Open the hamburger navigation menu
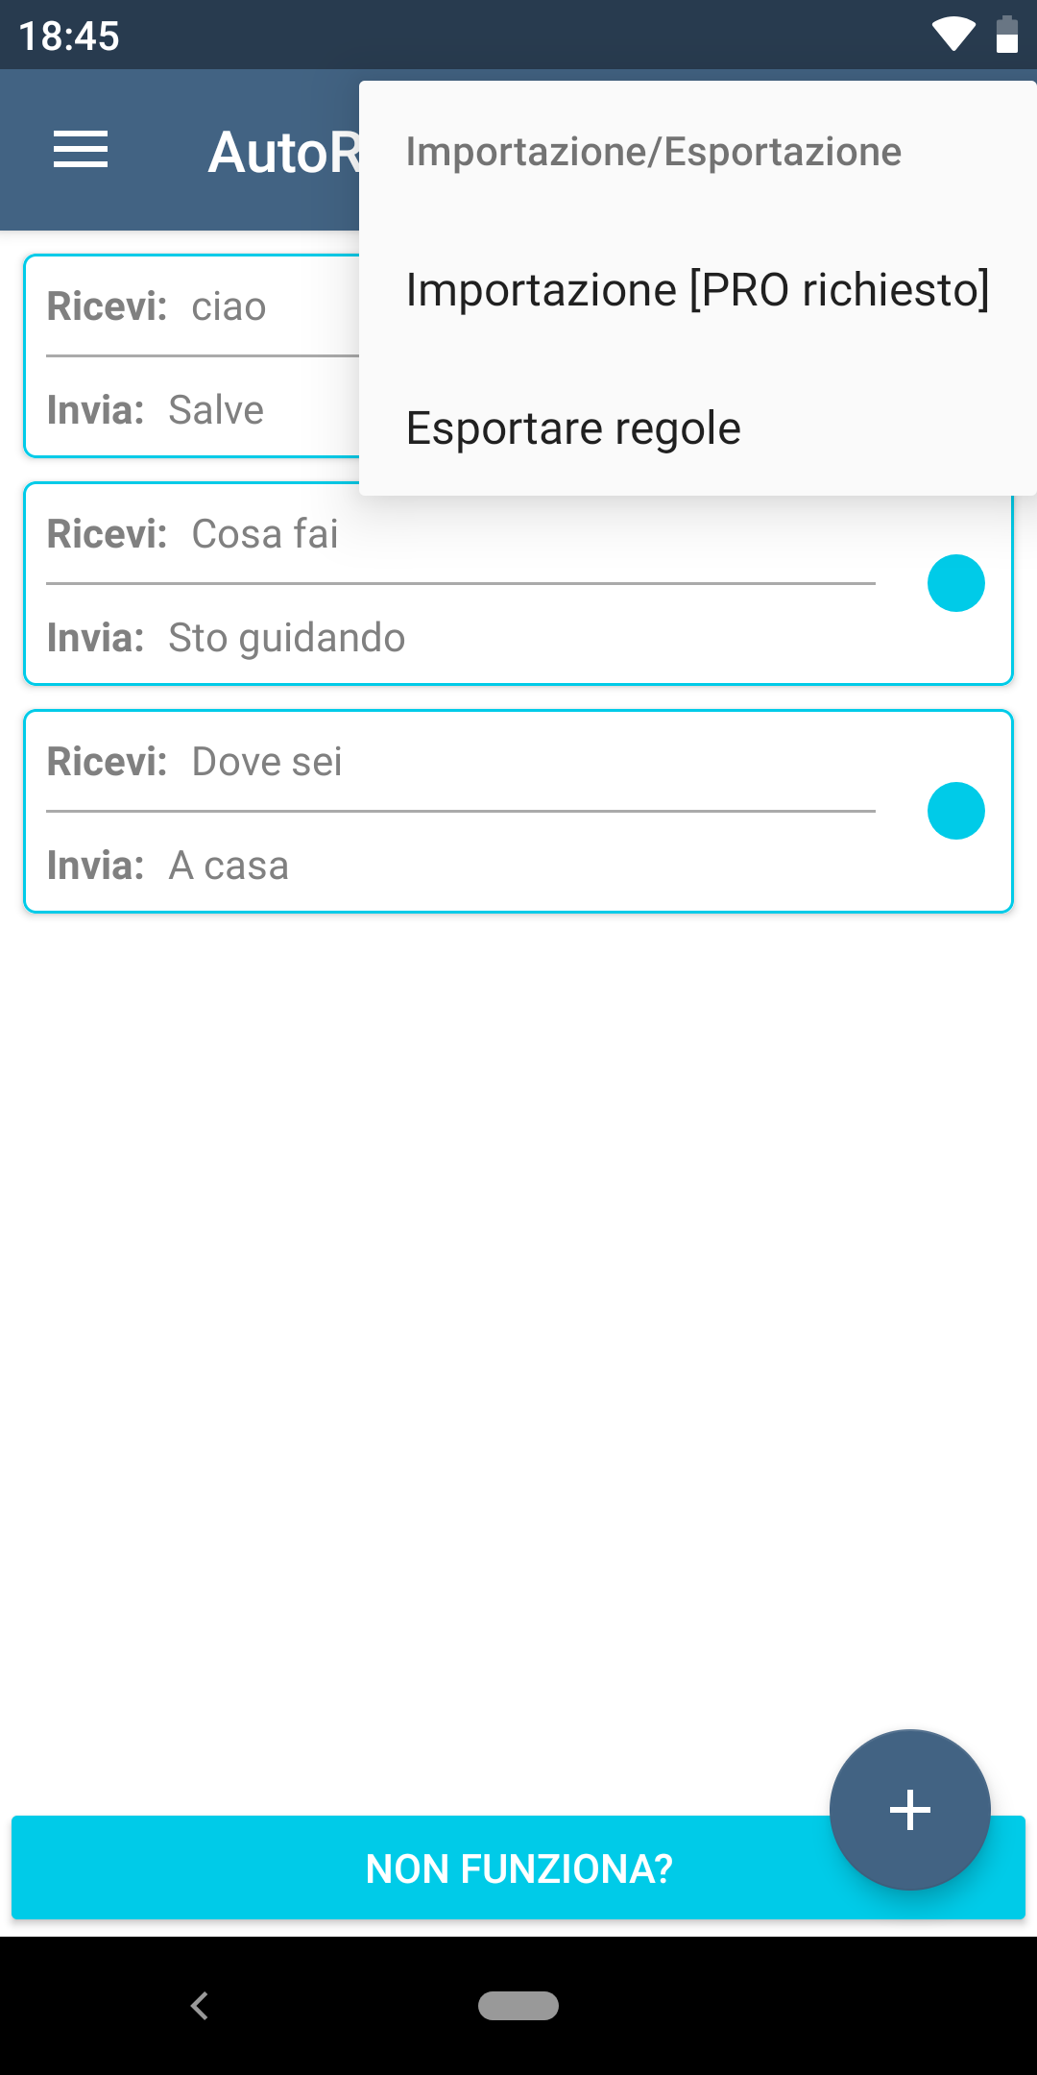The image size is (1037, 2075). (x=81, y=150)
